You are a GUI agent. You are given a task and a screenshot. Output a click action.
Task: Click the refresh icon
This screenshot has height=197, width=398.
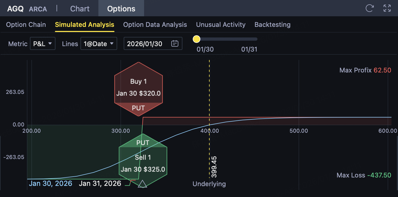point(369,8)
